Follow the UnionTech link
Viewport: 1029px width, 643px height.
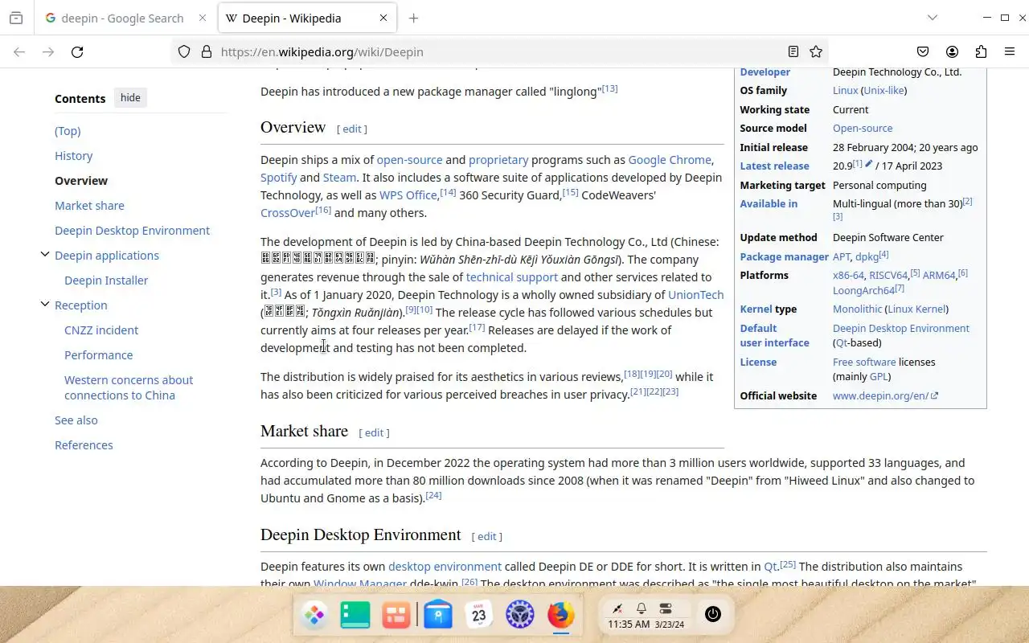point(696,295)
